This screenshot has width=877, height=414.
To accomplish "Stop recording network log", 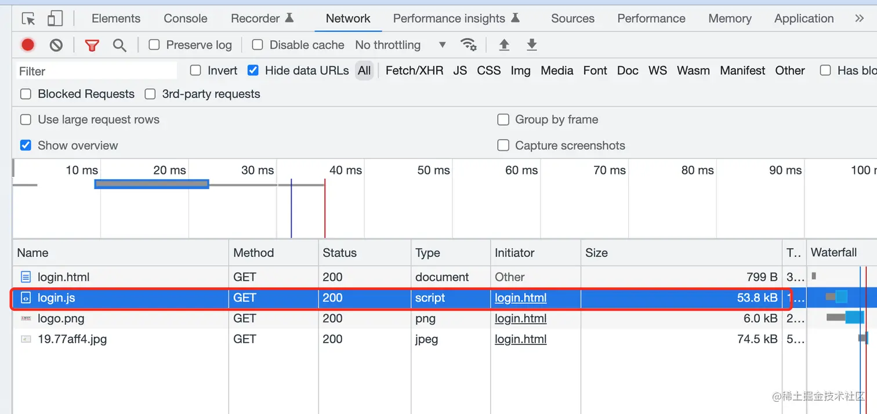I will point(28,45).
